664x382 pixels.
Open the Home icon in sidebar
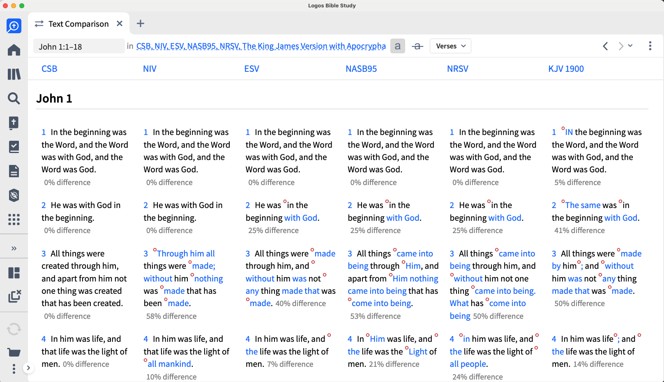(x=14, y=50)
